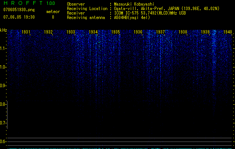
Task: Click the 1932 time marker
Action: click(48, 32)
